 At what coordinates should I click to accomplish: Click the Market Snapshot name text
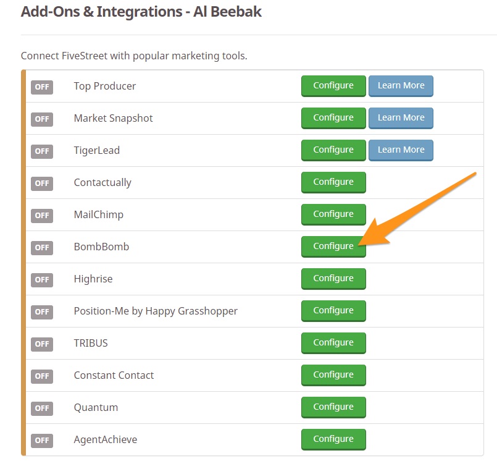coord(113,119)
